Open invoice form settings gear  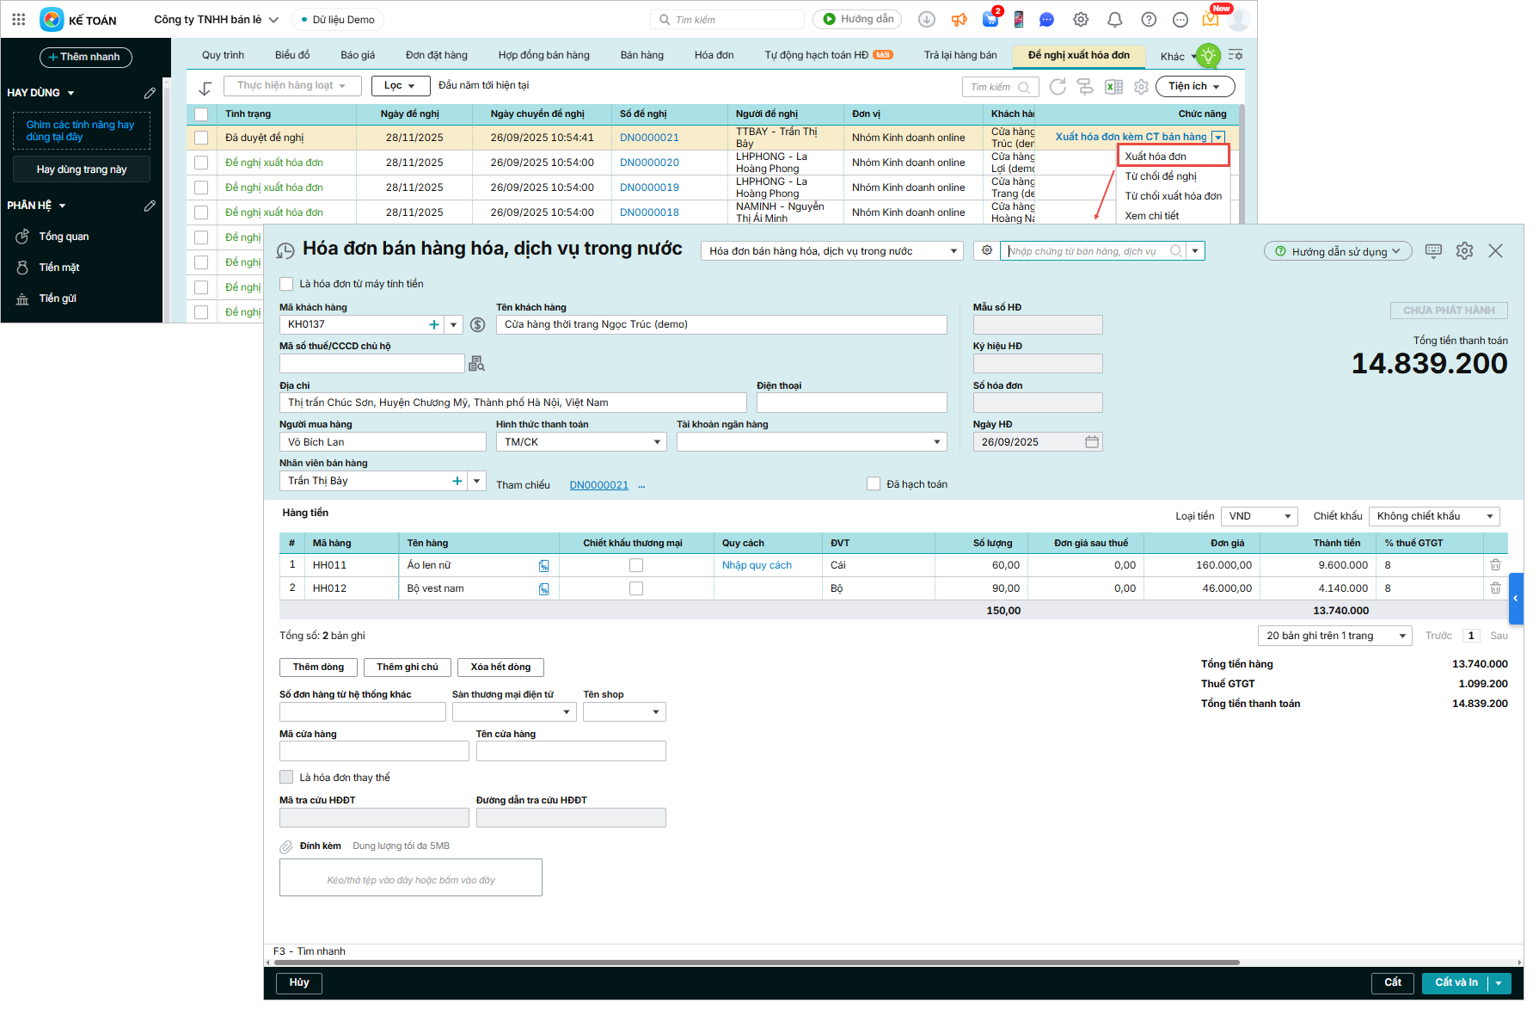pyautogui.click(x=1464, y=251)
